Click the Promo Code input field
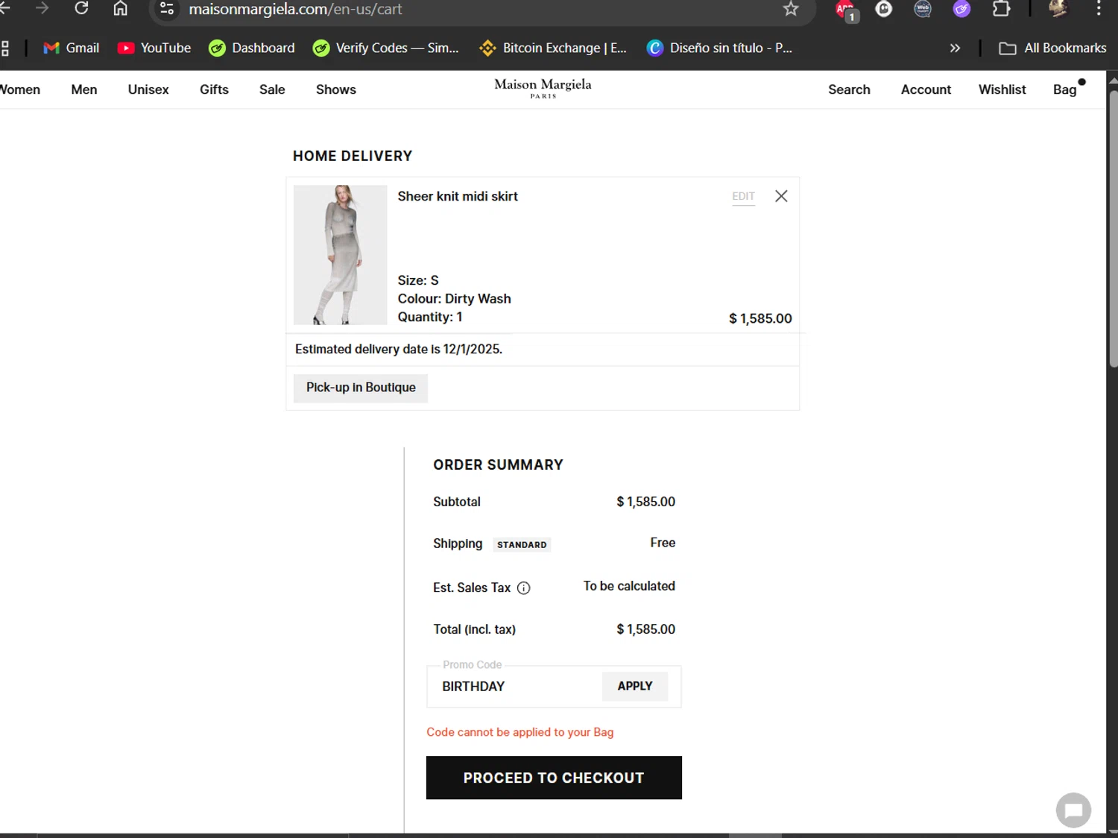Viewport: 1118px width, 838px height. pos(514,686)
